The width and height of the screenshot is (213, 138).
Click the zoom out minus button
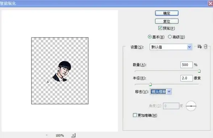pyautogui.click(x=47, y=135)
